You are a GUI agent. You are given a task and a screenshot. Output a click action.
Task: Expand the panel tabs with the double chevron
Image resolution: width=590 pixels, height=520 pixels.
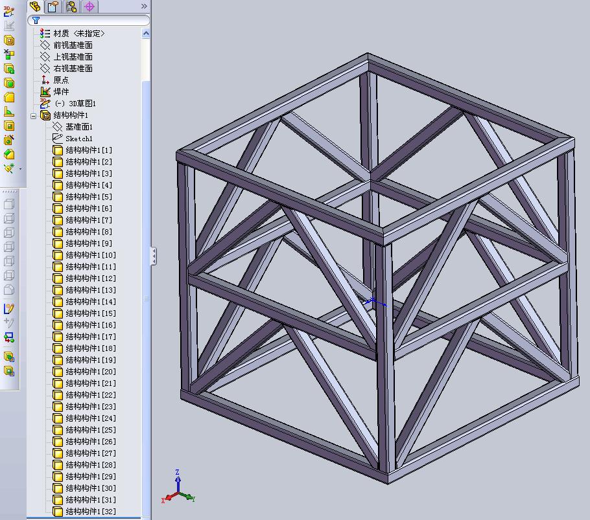click(x=144, y=6)
